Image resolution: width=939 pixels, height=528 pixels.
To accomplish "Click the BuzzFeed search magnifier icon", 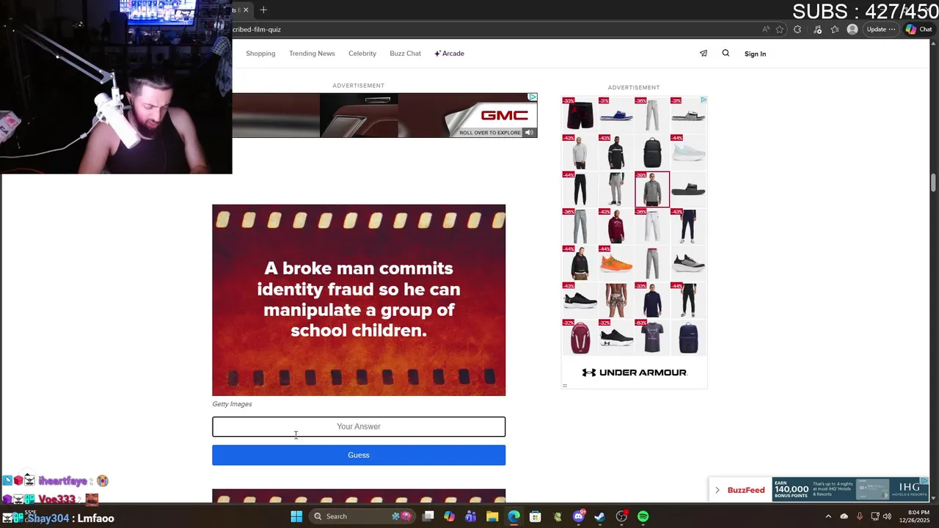I will click(726, 53).
